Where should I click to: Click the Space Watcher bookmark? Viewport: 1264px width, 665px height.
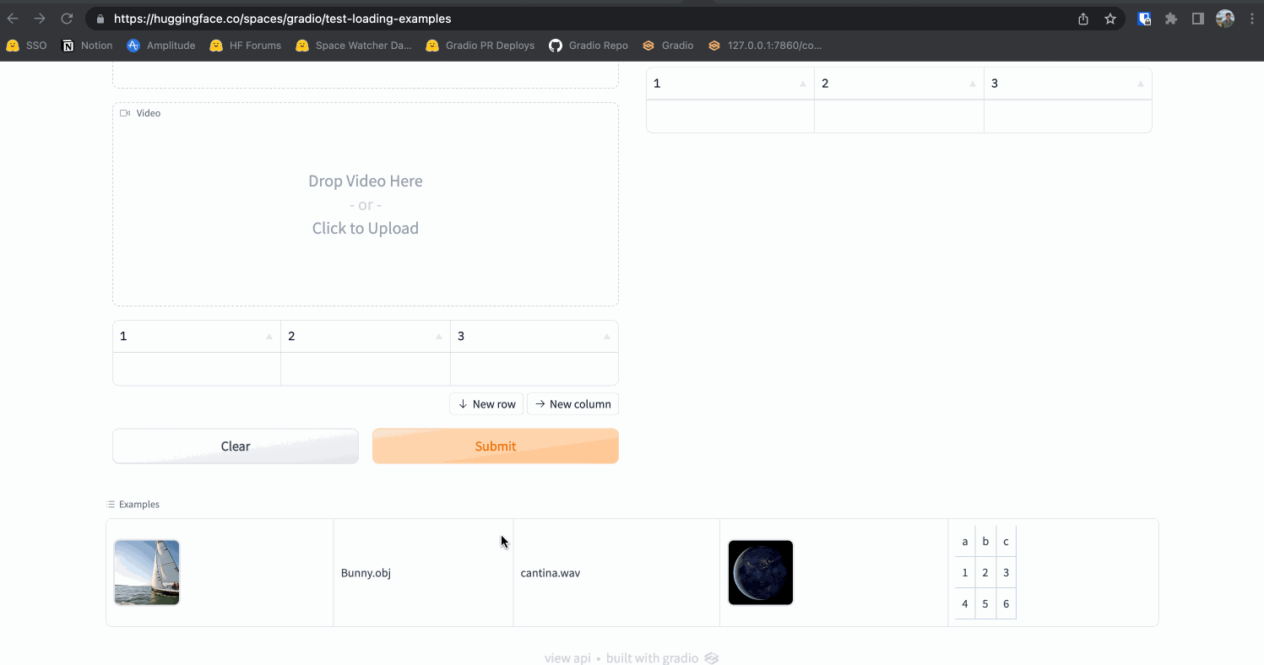coord(354,45)
